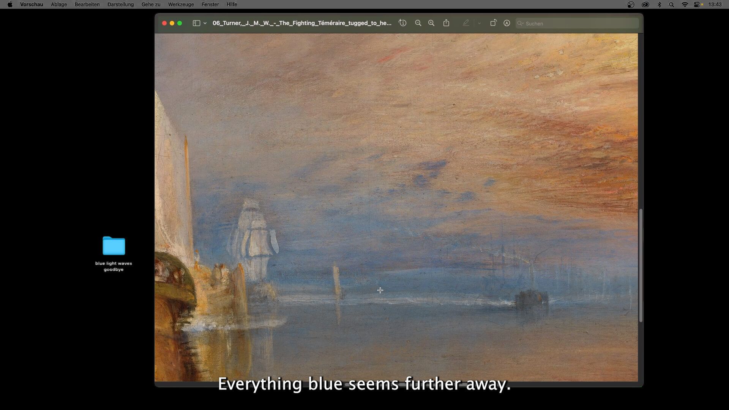Open the Werkzeuge menu
This screenshot has height=410, width=729.
point(181,5)
